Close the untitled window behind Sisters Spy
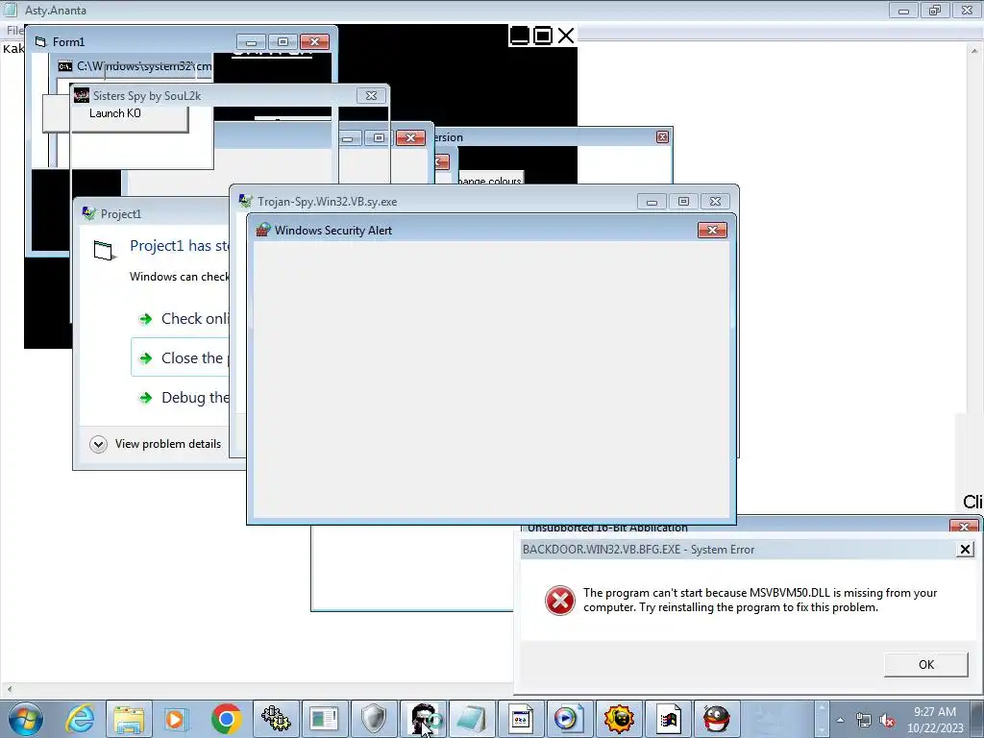Image resolution: width=984 pixels, height=738 pixels. [410, 138]
